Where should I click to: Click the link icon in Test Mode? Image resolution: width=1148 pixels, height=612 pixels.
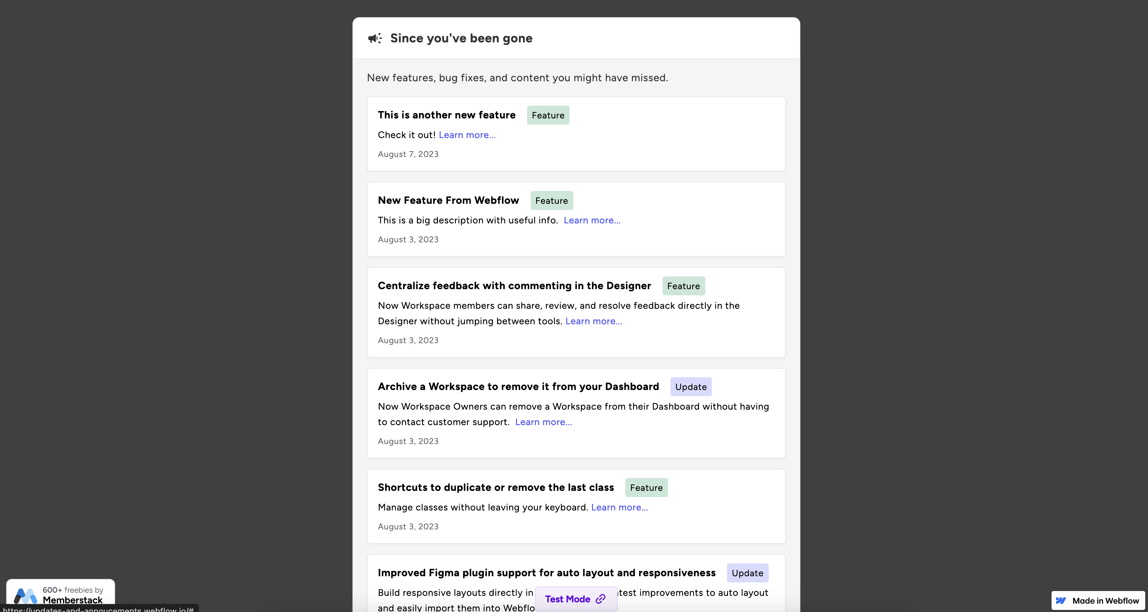coord(600,599)
